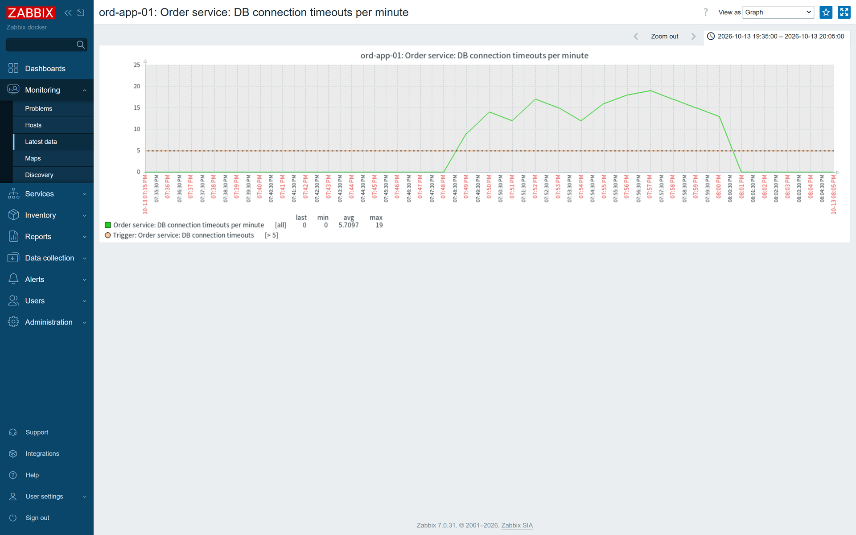Click the 07:57 PM peak on graph
This screenshot has width=856, height=535.
(x=650, y=91)
